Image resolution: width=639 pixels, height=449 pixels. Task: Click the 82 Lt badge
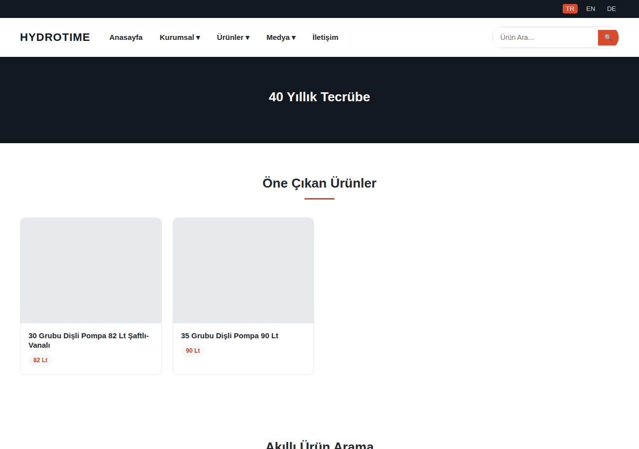click(x=40, y=360)
